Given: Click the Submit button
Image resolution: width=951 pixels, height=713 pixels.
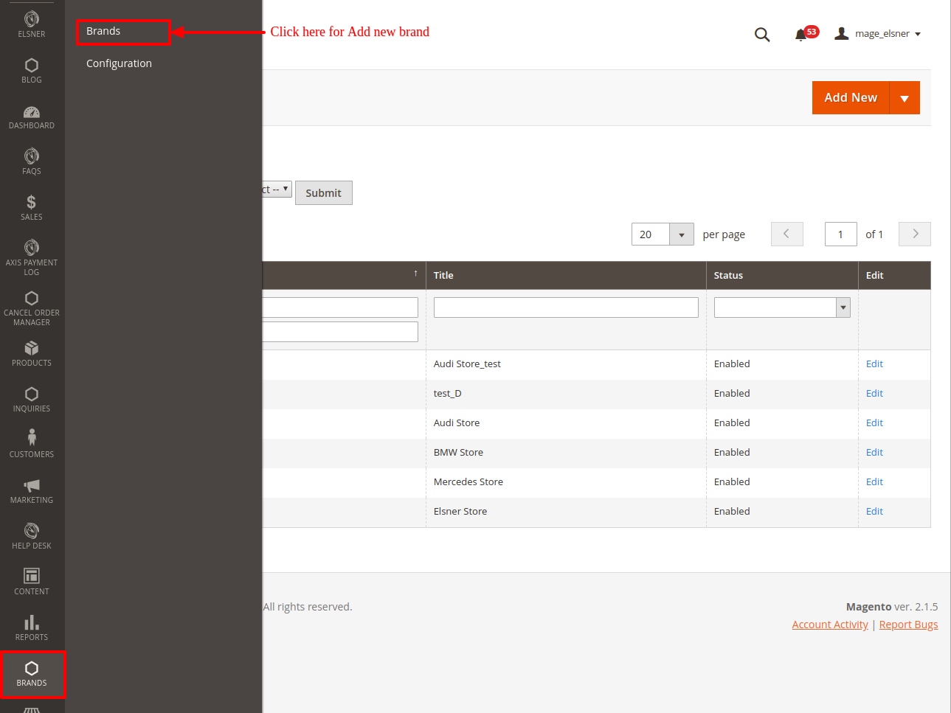Looking at the screenshot, I should (x=323, y=193).
